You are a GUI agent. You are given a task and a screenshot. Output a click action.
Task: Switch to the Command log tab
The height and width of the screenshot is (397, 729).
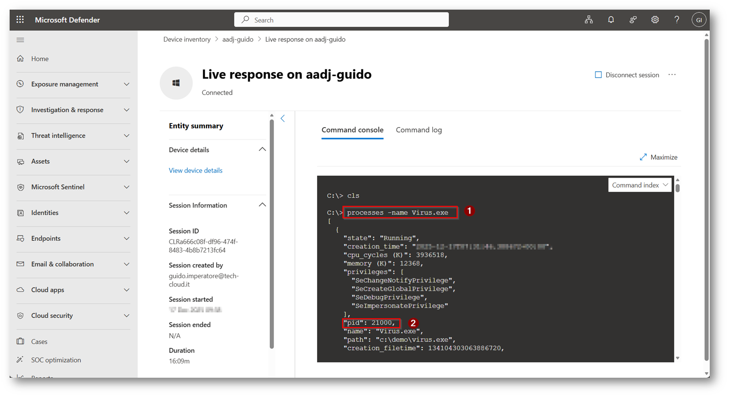[419, 130]
